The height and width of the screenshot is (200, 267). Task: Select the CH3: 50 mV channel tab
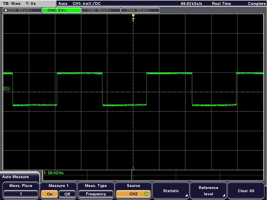coord(101,10)
